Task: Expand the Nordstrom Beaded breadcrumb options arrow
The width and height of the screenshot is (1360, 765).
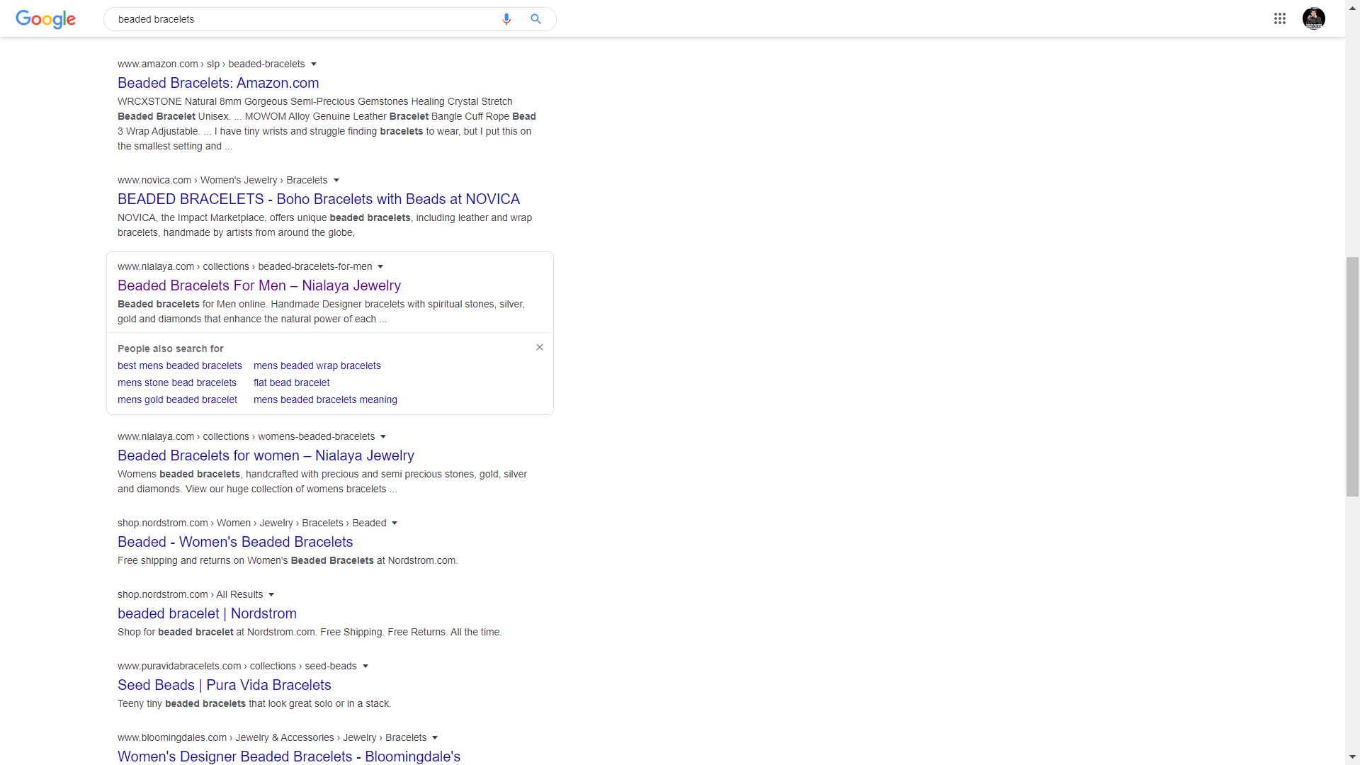Action: click(395, 523)
